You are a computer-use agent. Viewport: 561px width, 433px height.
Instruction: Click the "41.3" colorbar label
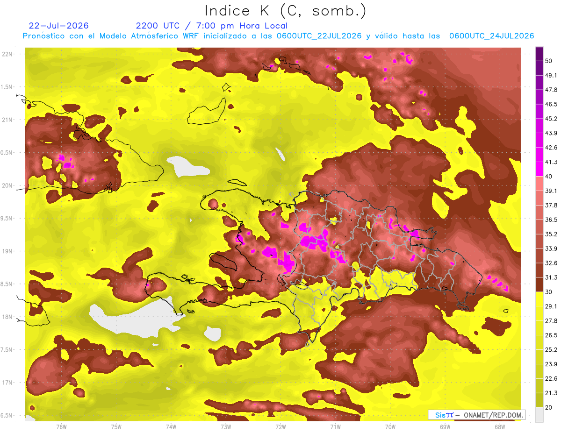pos(551,162)
